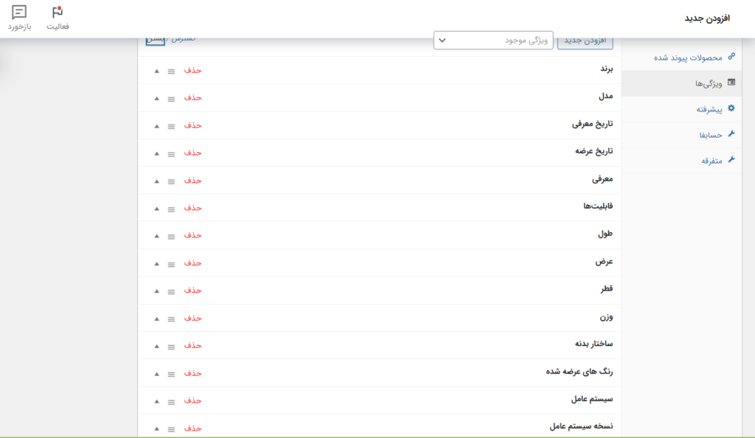Click حذف in the وزن row
Viewport: 755px width, 438px height.
click(x=192, y=318)
